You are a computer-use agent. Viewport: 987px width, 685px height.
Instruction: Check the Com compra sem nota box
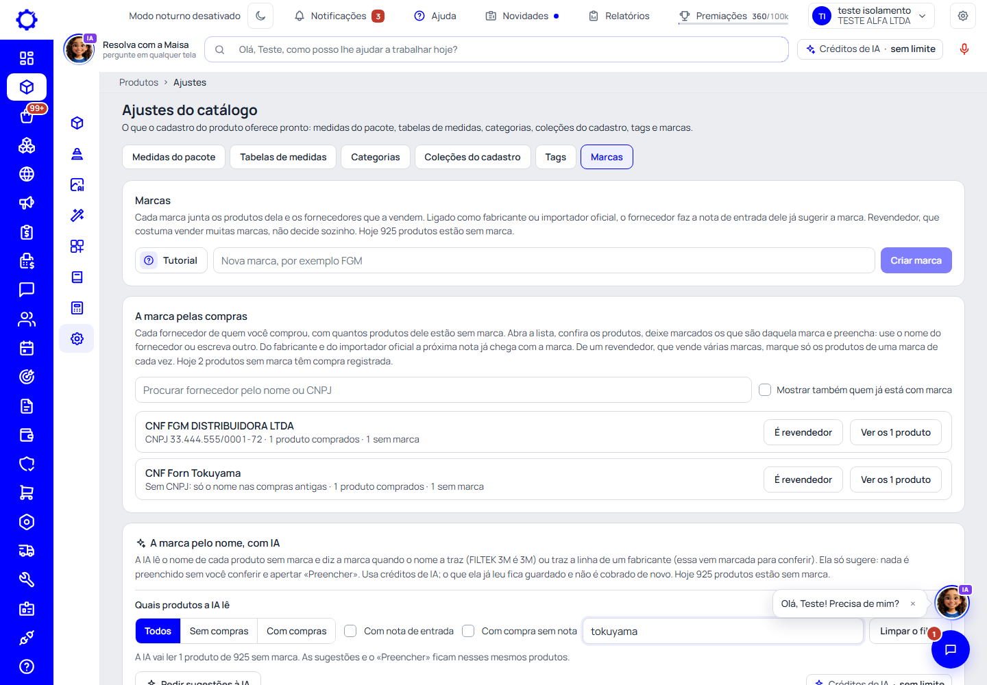(x=468, y=631)
